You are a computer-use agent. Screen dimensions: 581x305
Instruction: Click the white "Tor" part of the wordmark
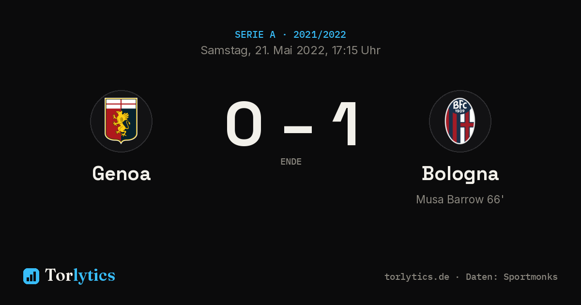(x=59, y=275)
